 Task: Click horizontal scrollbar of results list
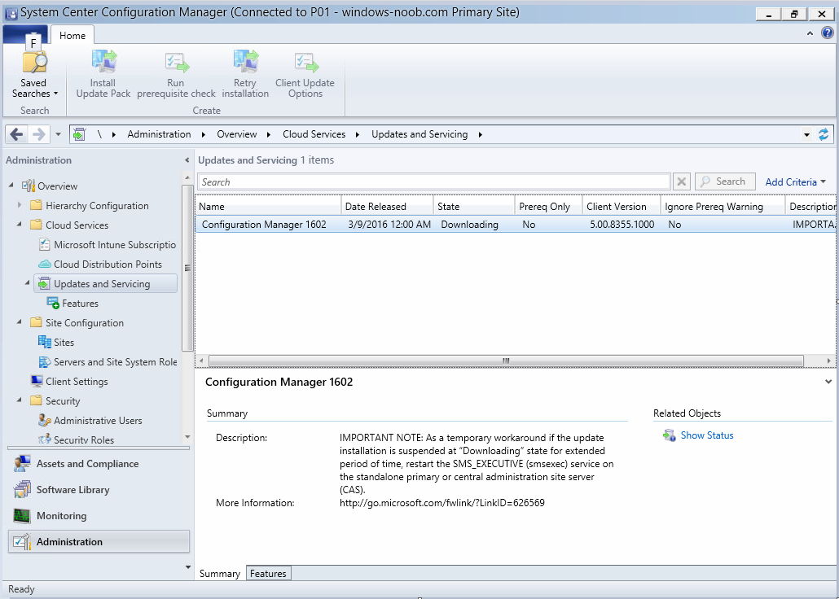[x=506, y=361]
